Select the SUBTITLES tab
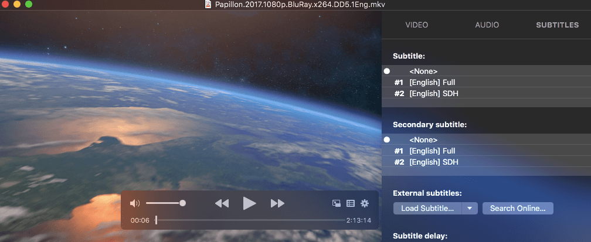Image resolution: width=591 pixels, height=242 pixels. pos(558,25)
